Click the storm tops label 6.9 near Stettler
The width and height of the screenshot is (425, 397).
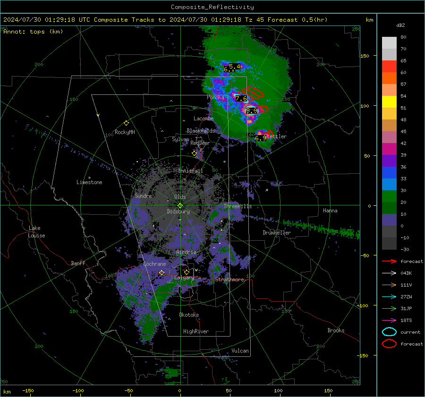click(261, 138)
